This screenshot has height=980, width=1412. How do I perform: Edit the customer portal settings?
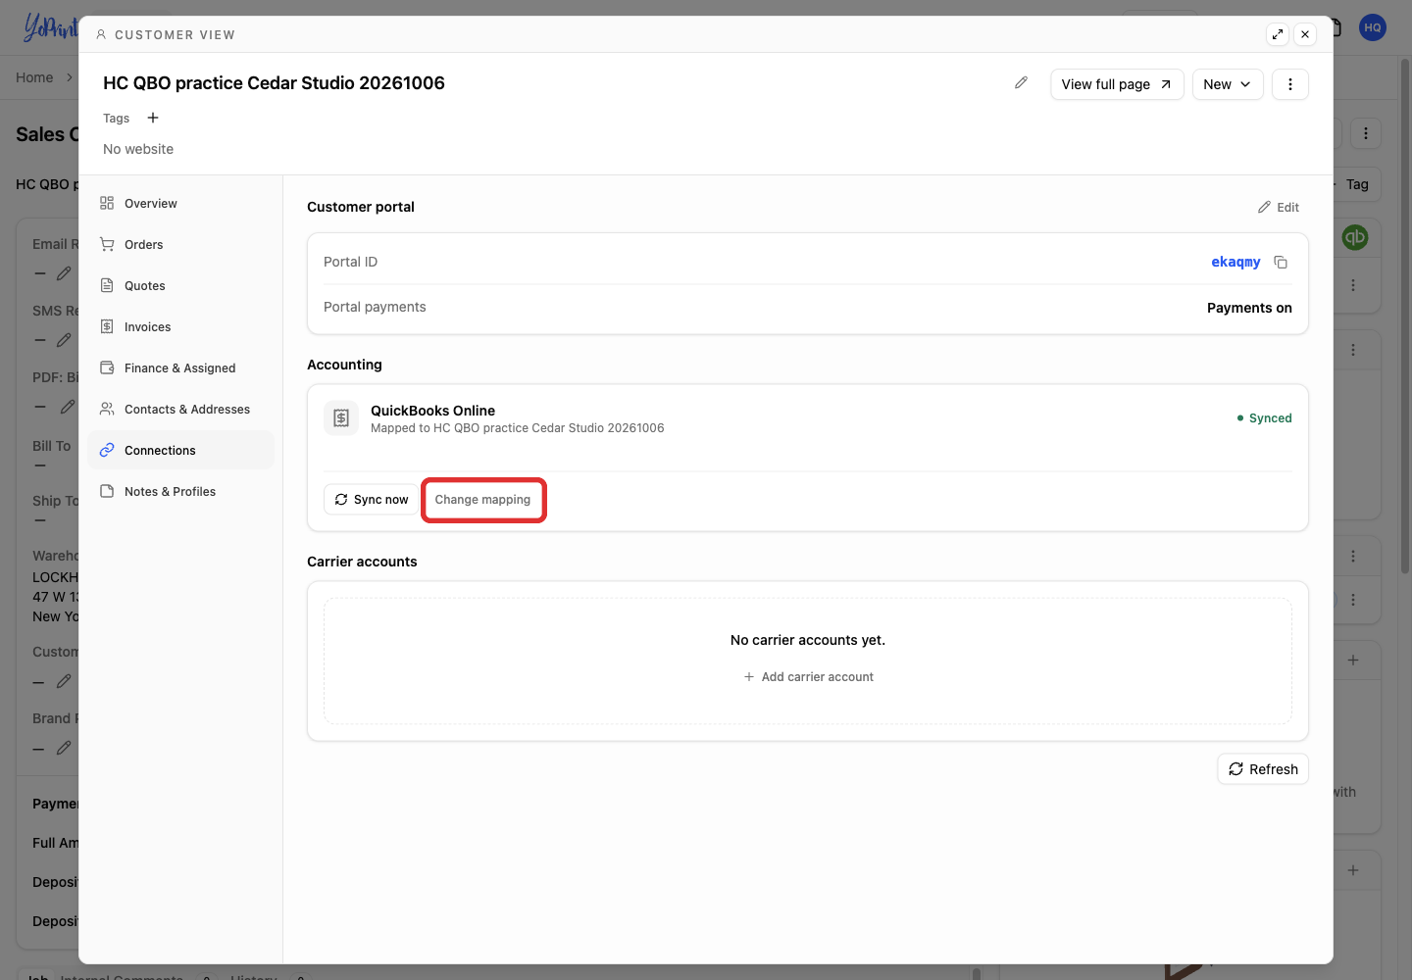pos(1279,207)
